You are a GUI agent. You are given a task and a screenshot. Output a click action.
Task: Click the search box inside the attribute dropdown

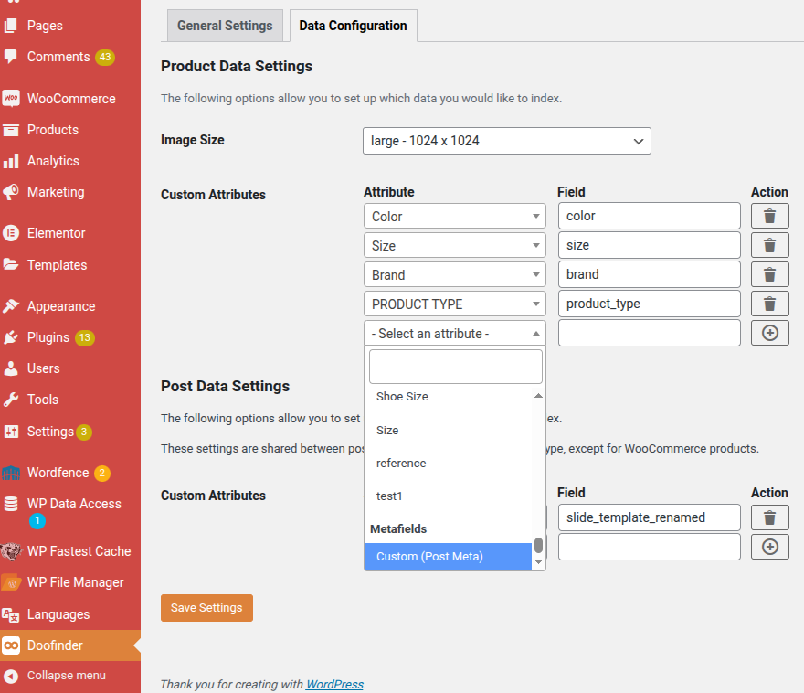click(455, 365)
